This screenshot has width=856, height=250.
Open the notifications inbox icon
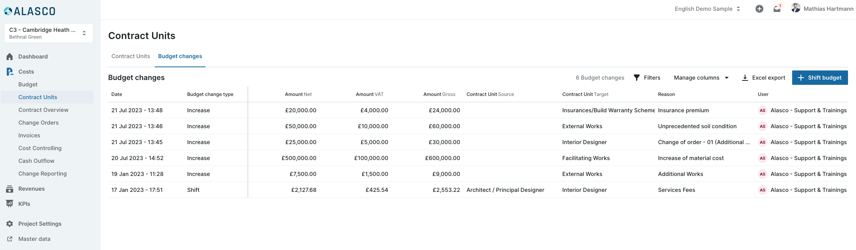(x=777, y=9)
